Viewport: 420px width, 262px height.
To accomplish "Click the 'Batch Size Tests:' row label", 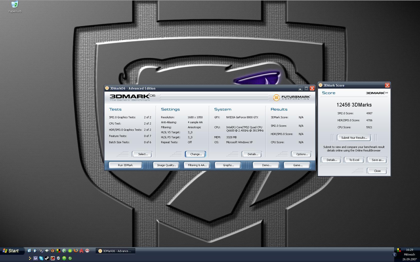I will [119, 142].
